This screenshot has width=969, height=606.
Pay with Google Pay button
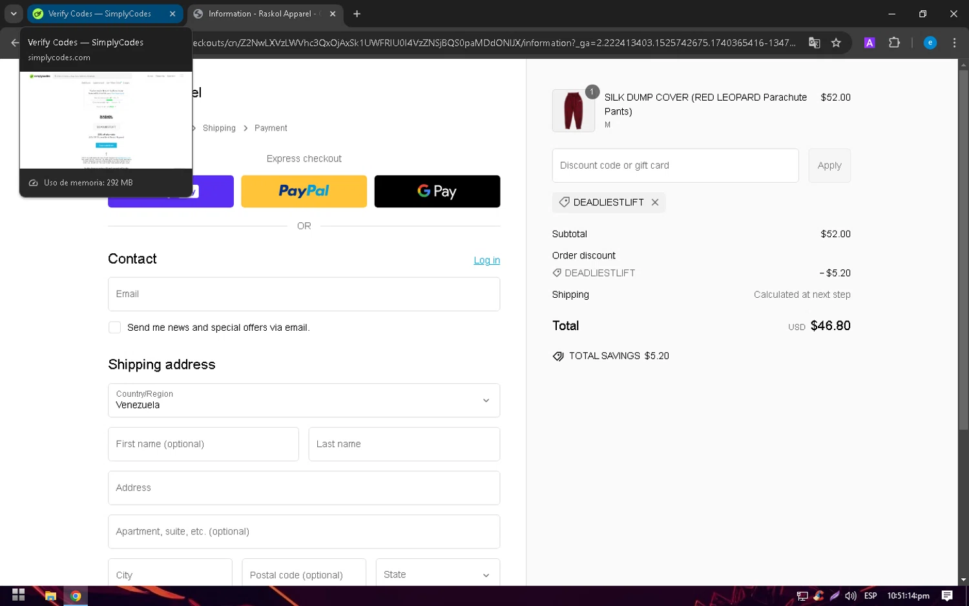pos(437,191)
